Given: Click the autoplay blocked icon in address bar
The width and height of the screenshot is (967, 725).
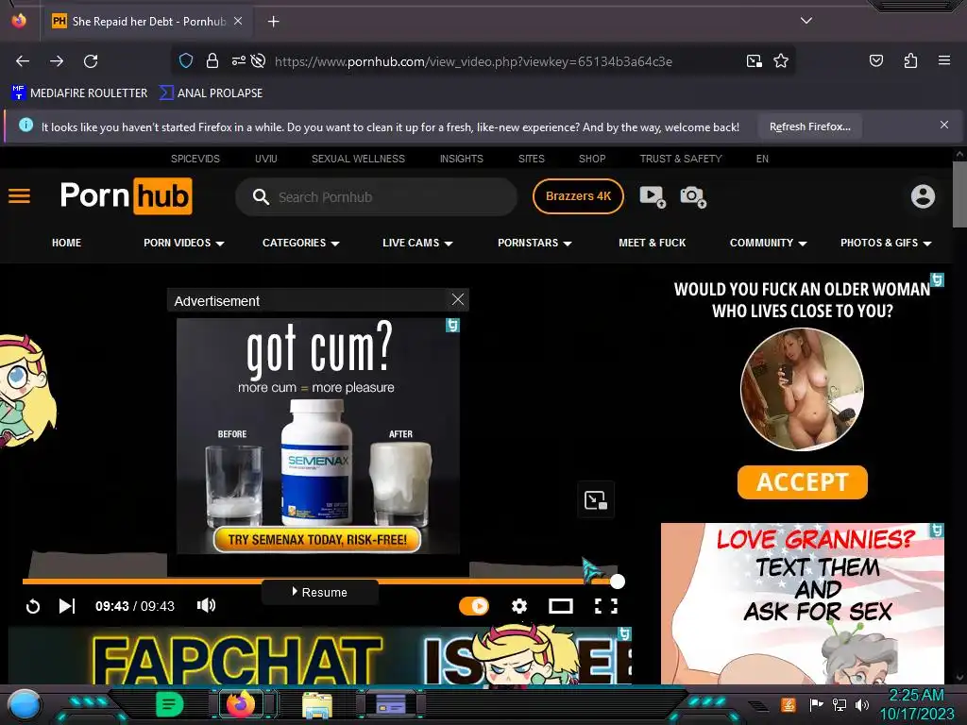Looking at the screenshot, I should 259,61.
